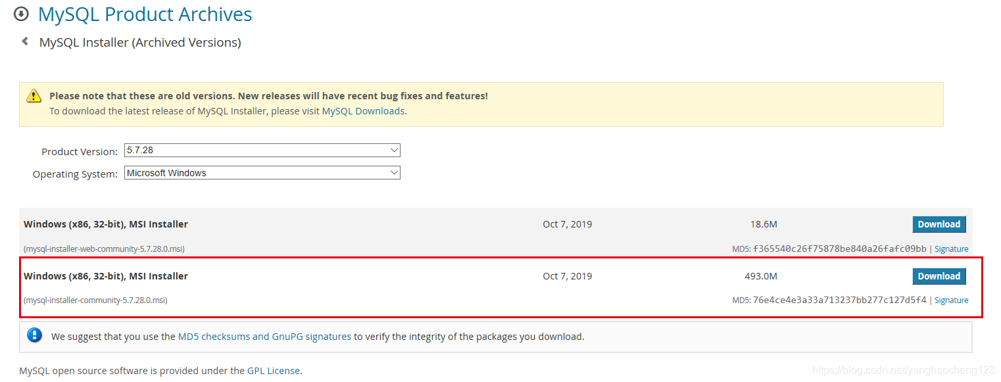
Task: Select file name mysql-installer-community-5.7.28.0.msi
Action: [x=95, y=300]
